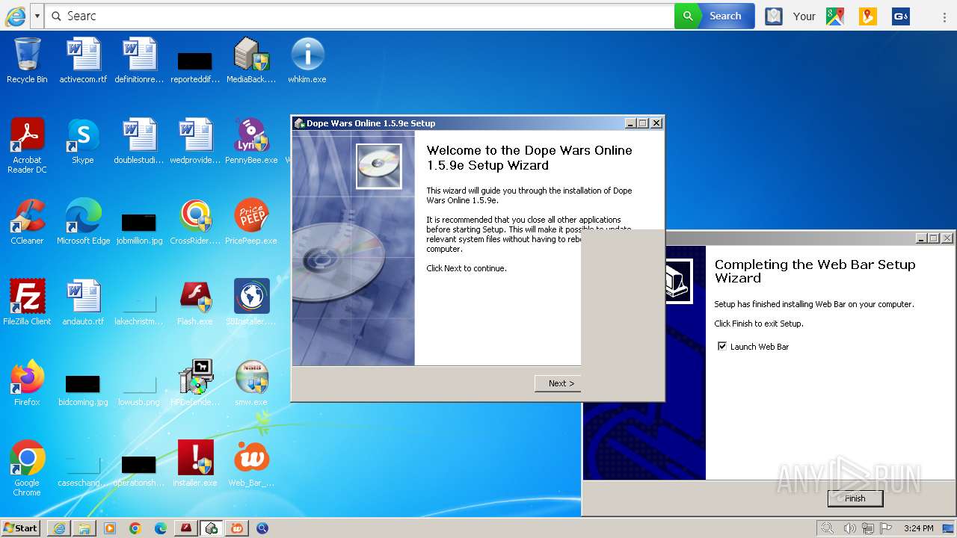Screen dimensions: 957x538
Task: Open Windows Media Player in taskbar
Action: pos(110,528)
